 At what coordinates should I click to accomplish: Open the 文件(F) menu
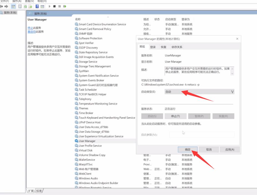[4, 1]
